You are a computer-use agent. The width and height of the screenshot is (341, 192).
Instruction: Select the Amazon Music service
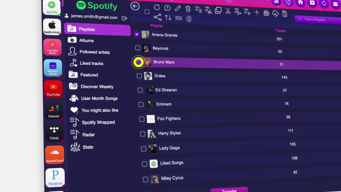click(x=53, y=68)
